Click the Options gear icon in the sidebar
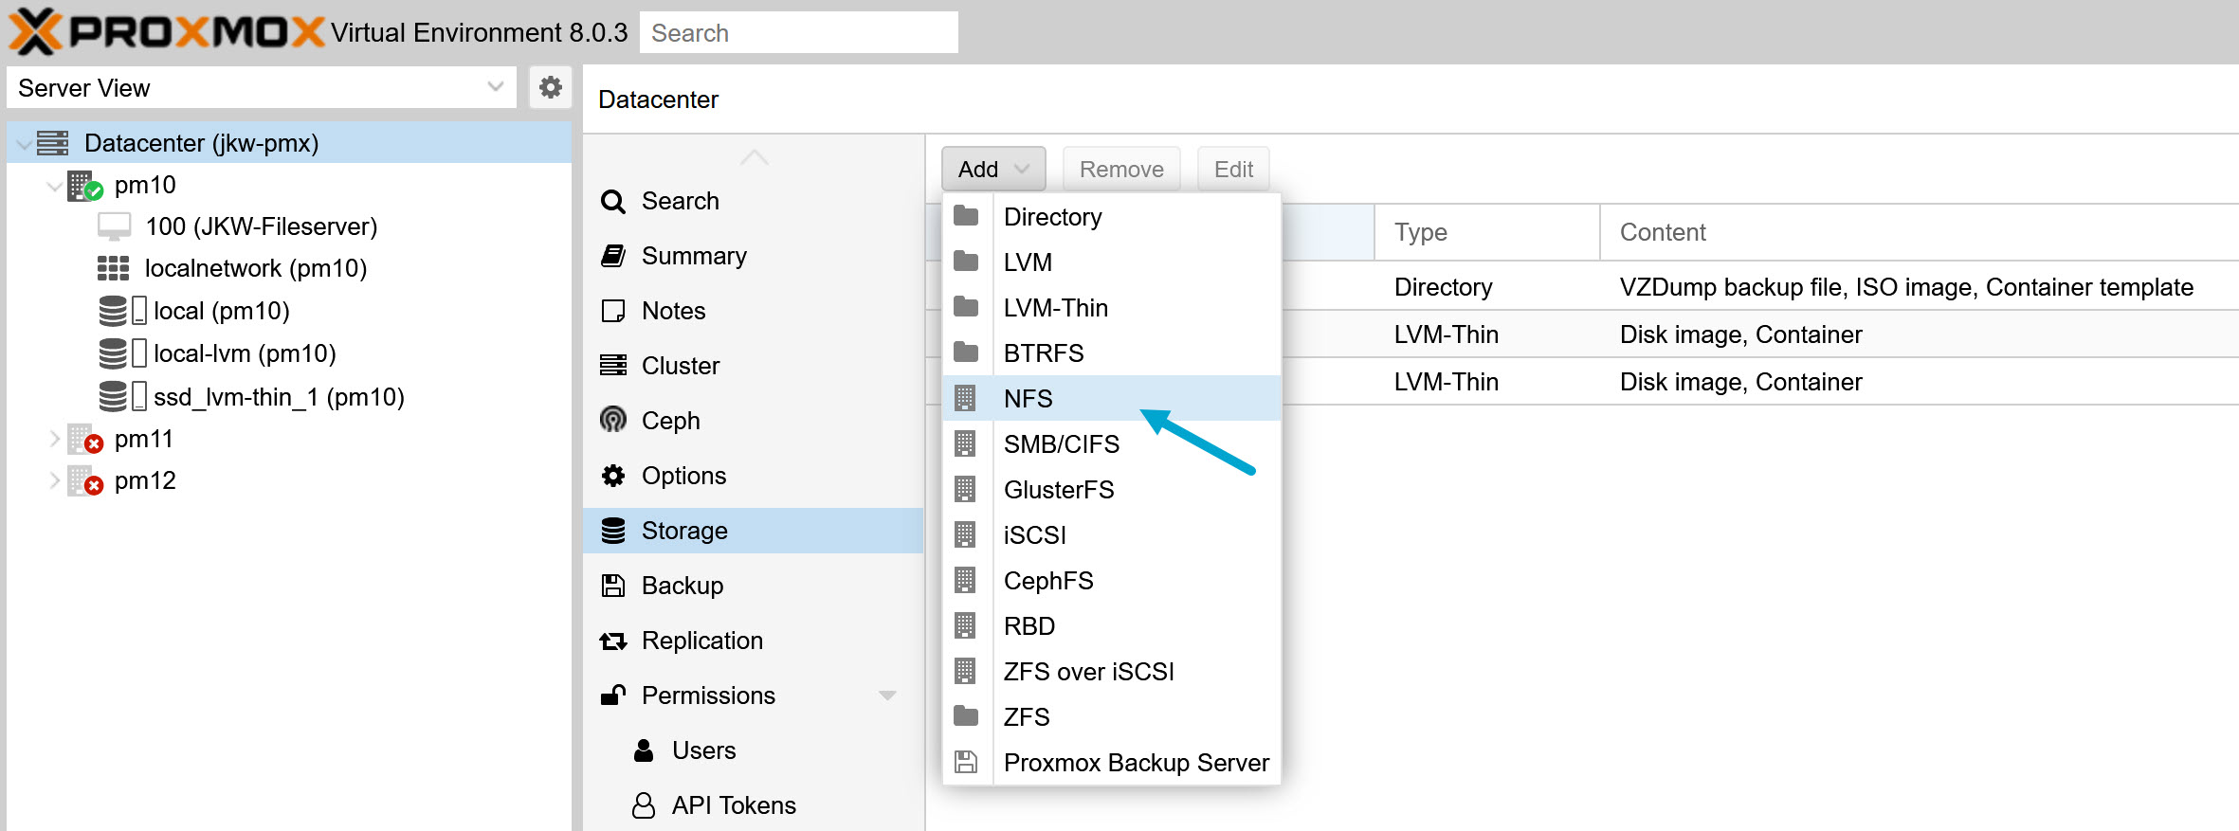Screen dimensions: 2239x831 [613, 476]
